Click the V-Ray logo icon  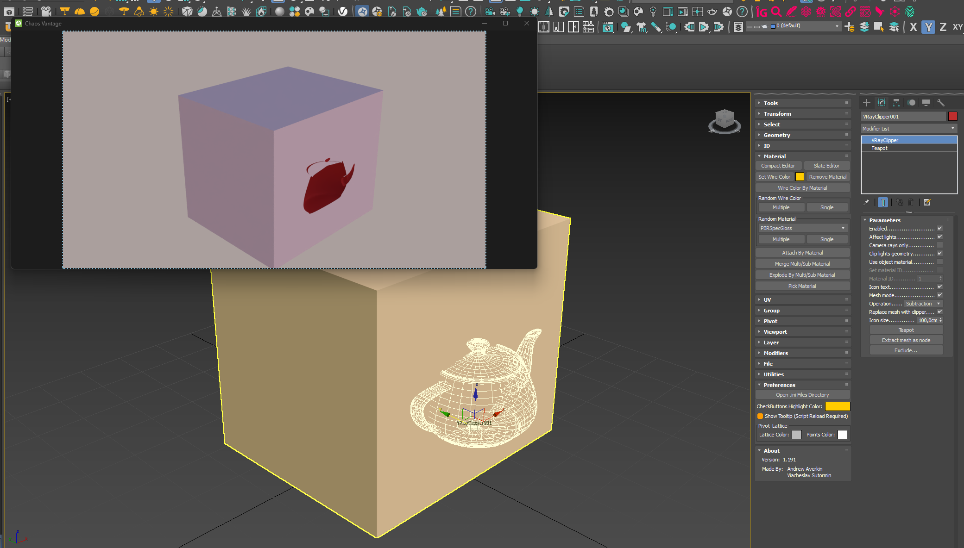(x=343, y=12)
